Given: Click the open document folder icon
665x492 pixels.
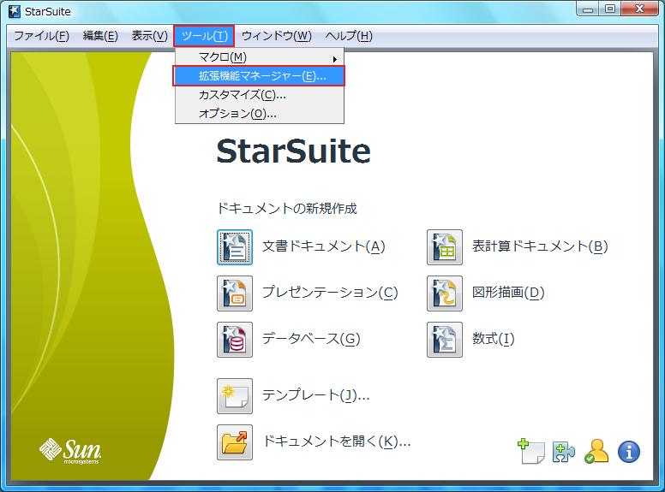Looking at the screenshot, I should point(235,442).
